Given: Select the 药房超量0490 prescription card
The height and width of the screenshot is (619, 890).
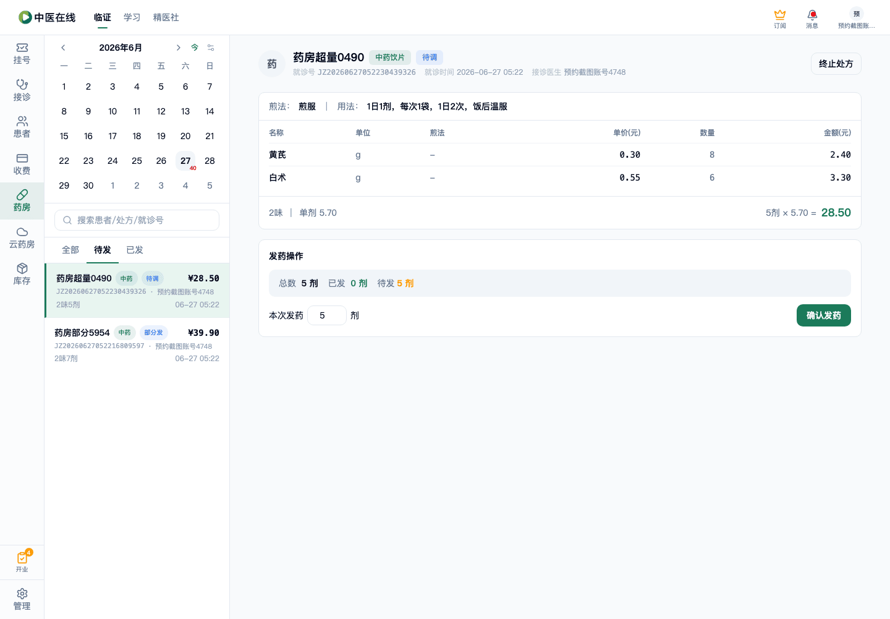Looking at the screenshot, I should tap(137, 291).
